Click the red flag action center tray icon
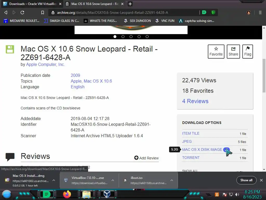Viewport: 266px width, 200px height. pyautogui.click(x=225, y=195)
